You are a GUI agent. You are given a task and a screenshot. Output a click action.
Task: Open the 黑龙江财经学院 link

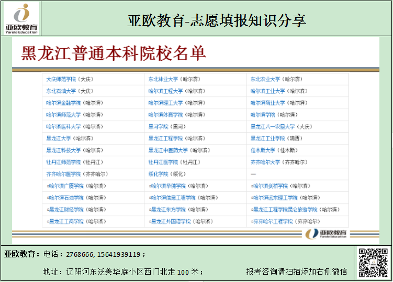tap(66, 210)
